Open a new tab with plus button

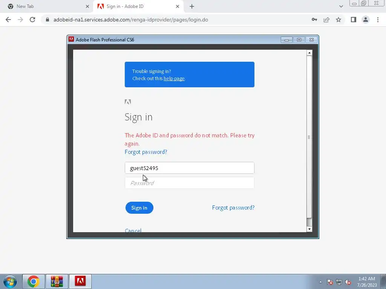click(x=192, y=6)
